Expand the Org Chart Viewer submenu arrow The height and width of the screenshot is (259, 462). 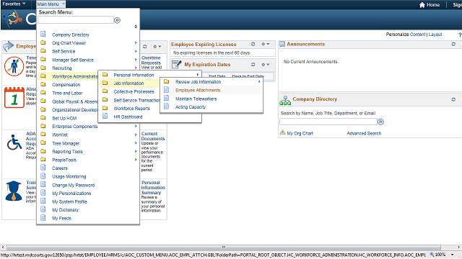tap(136, 42)
